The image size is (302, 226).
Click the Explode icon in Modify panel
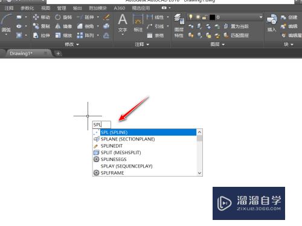click(x=106, y=26)
